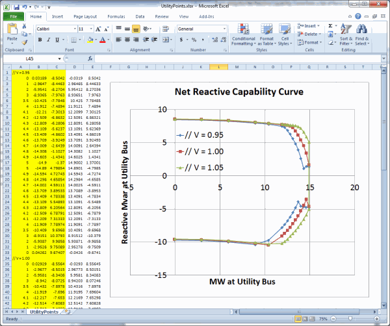The height and width of the screenshot is (326, 390).
Task: Select the Format Painter brush
Action: [25, 42]
